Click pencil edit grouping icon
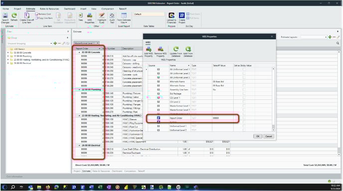Viewport: 343px width, 191px height. click(x=63, y=43)
